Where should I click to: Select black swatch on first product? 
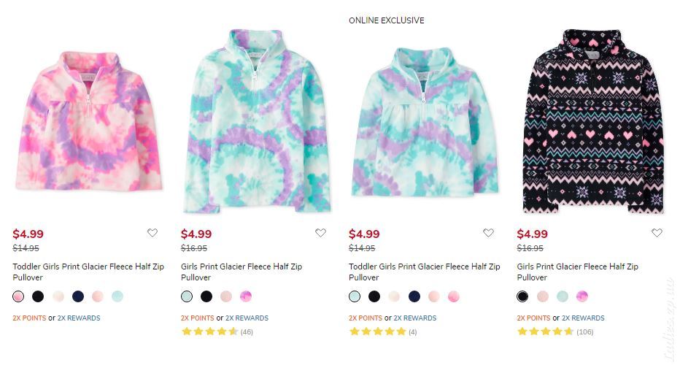(38, 296)
